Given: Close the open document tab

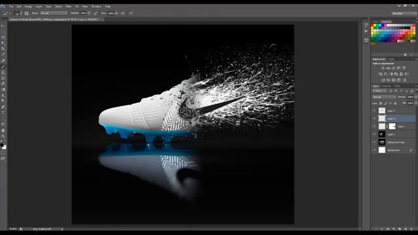Looking at the screenshot, I should point(103,20).
